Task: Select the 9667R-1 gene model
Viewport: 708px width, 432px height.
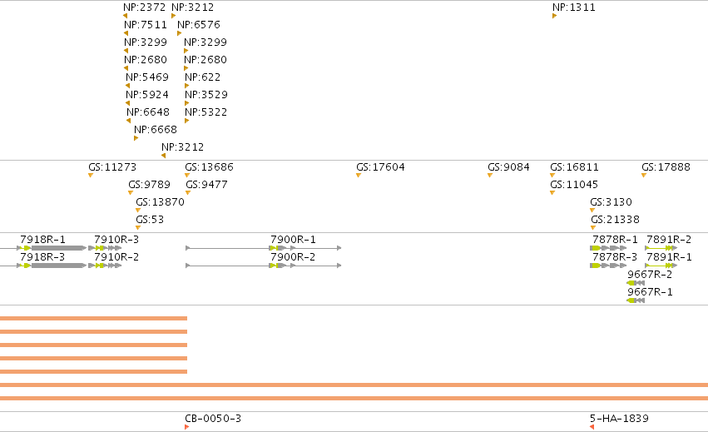Action: (x=636, y=301)
